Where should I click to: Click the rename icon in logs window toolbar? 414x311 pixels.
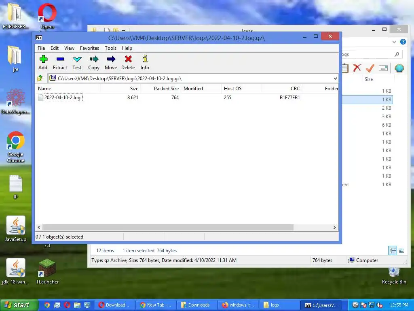click(x=383, y=68)
